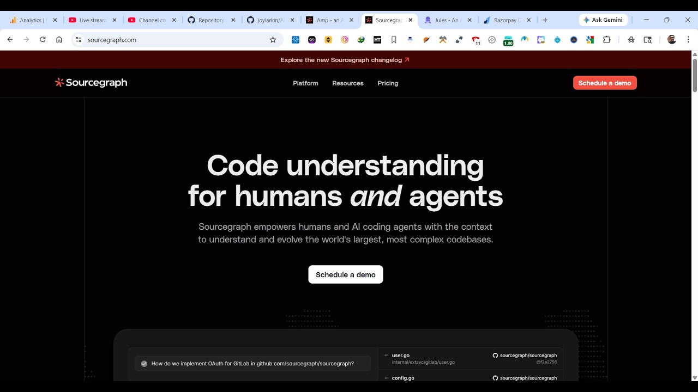Image resolution: width=698 pixels, height=392 pixels.
Task: Switch to the Amp tab
Action: [x=329, y=20]
